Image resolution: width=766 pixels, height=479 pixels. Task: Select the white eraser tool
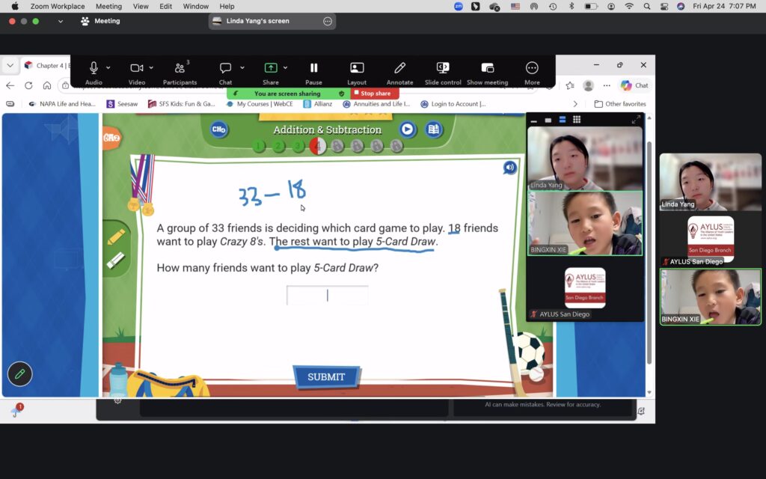click(x=115, y=260)
